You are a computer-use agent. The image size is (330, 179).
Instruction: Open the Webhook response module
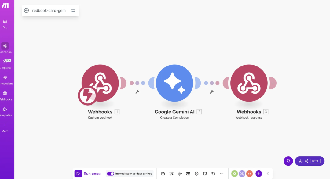249,83
